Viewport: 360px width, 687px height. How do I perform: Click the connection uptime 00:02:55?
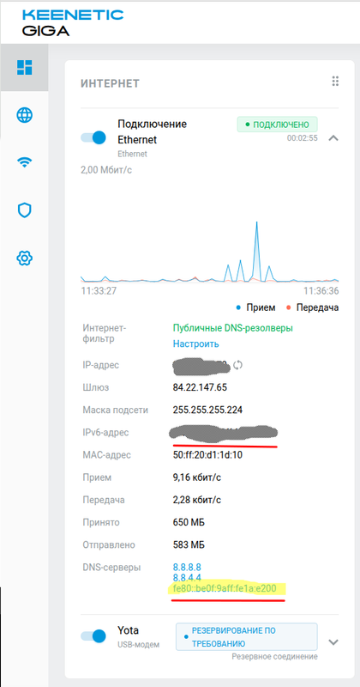[x=303, y=138]
